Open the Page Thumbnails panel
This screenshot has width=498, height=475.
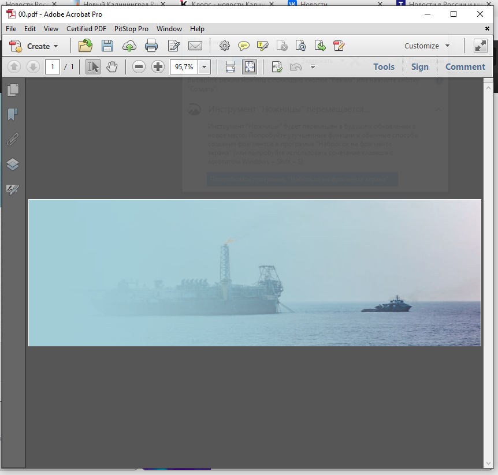point(13,89)
